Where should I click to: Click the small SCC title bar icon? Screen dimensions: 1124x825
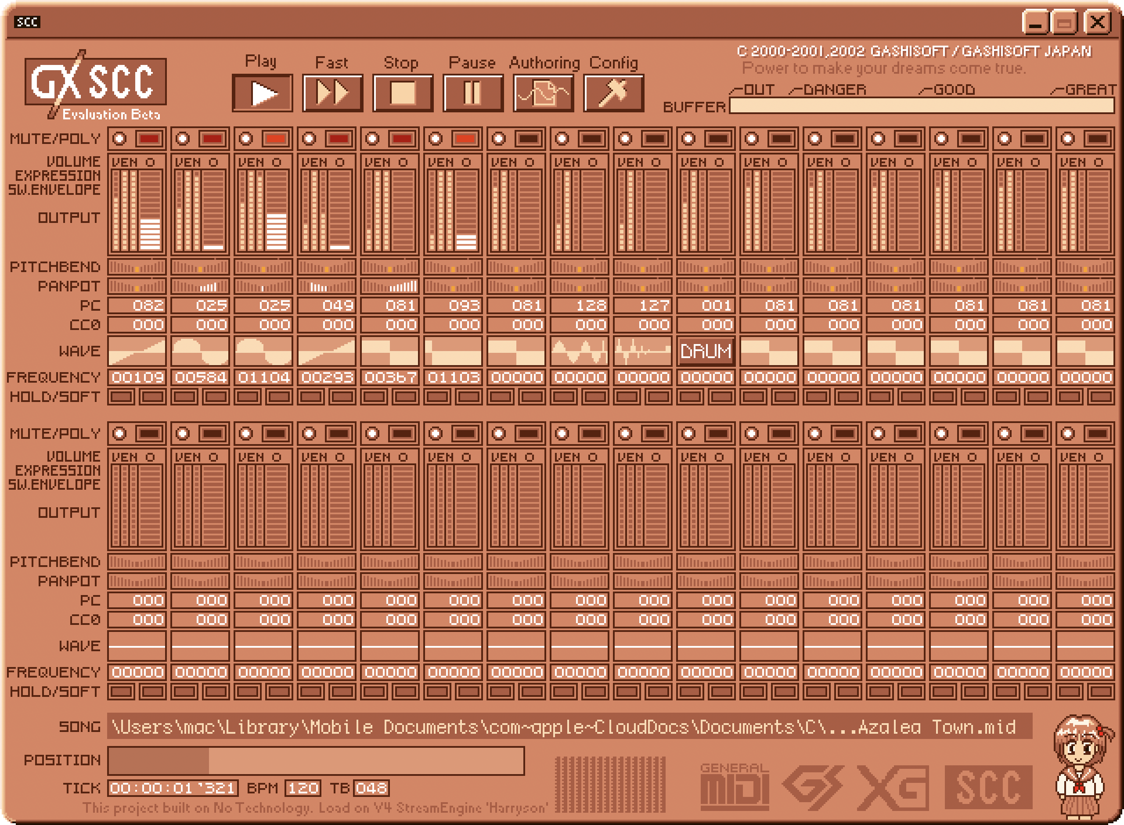27,22
